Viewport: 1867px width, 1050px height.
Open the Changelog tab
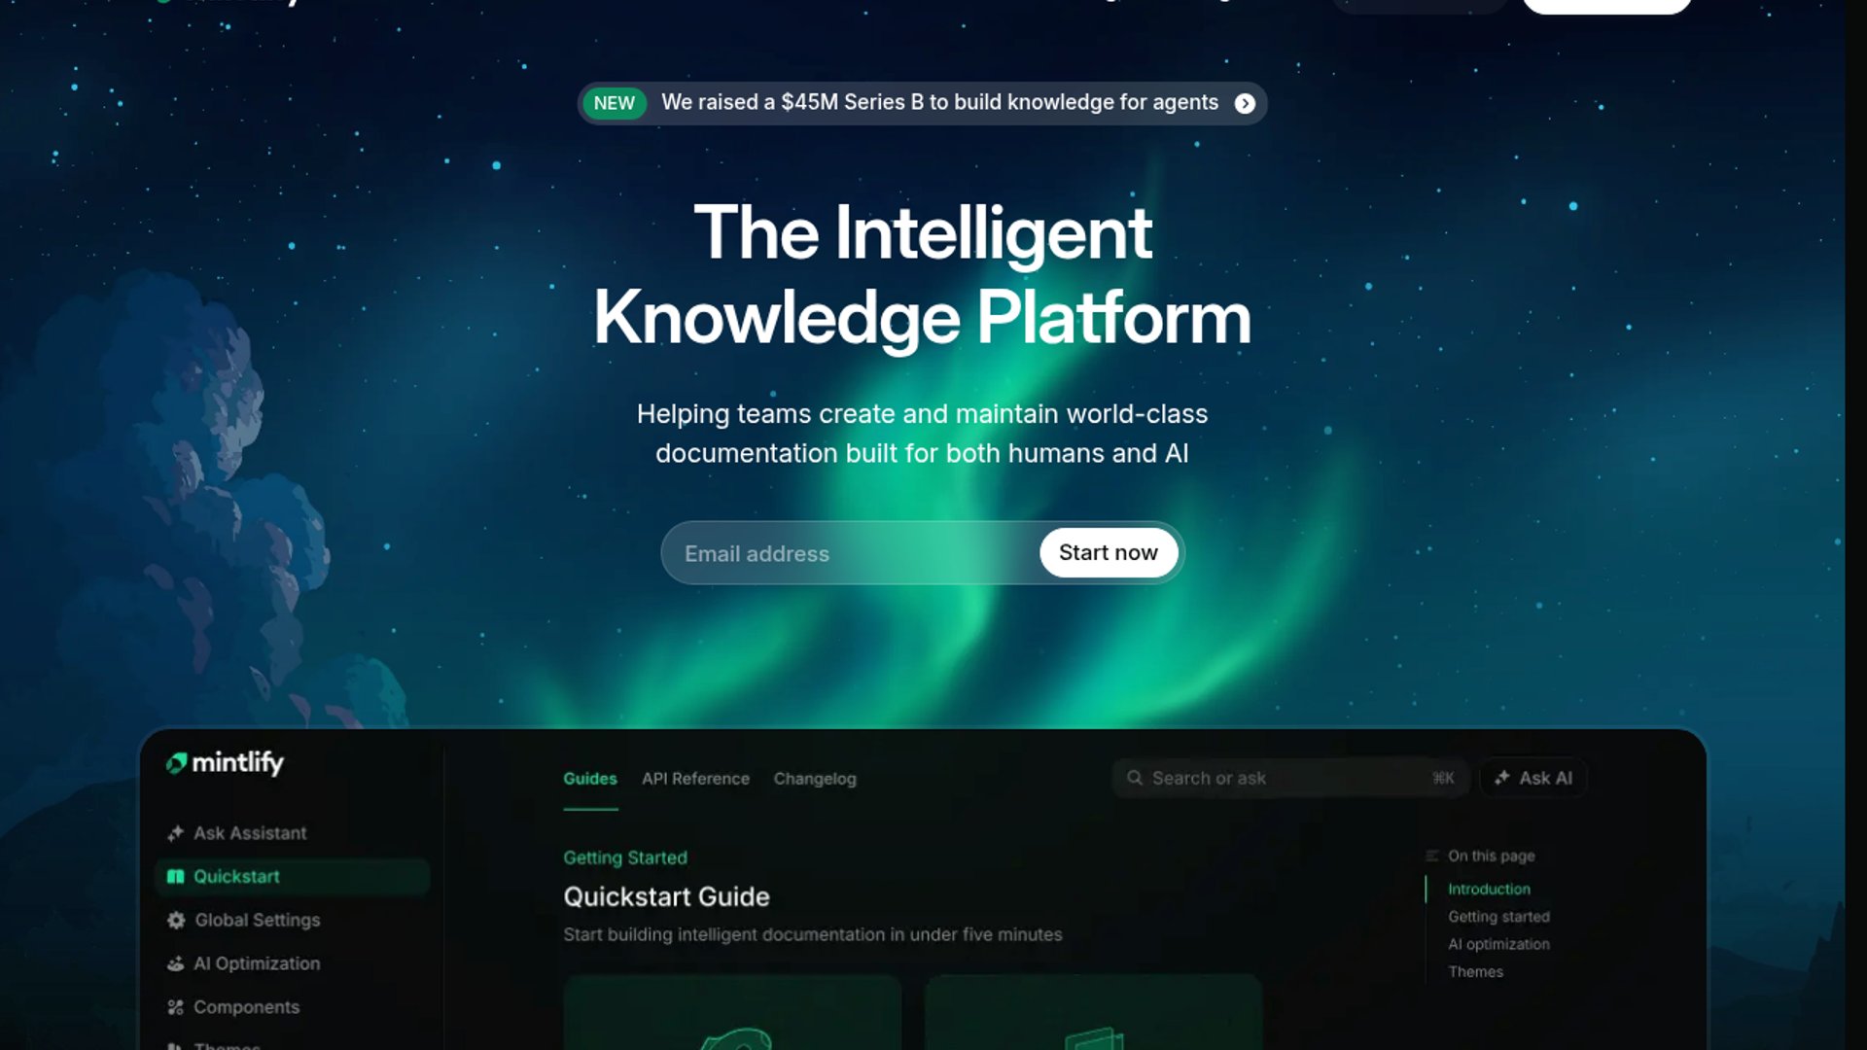(815, 779)
